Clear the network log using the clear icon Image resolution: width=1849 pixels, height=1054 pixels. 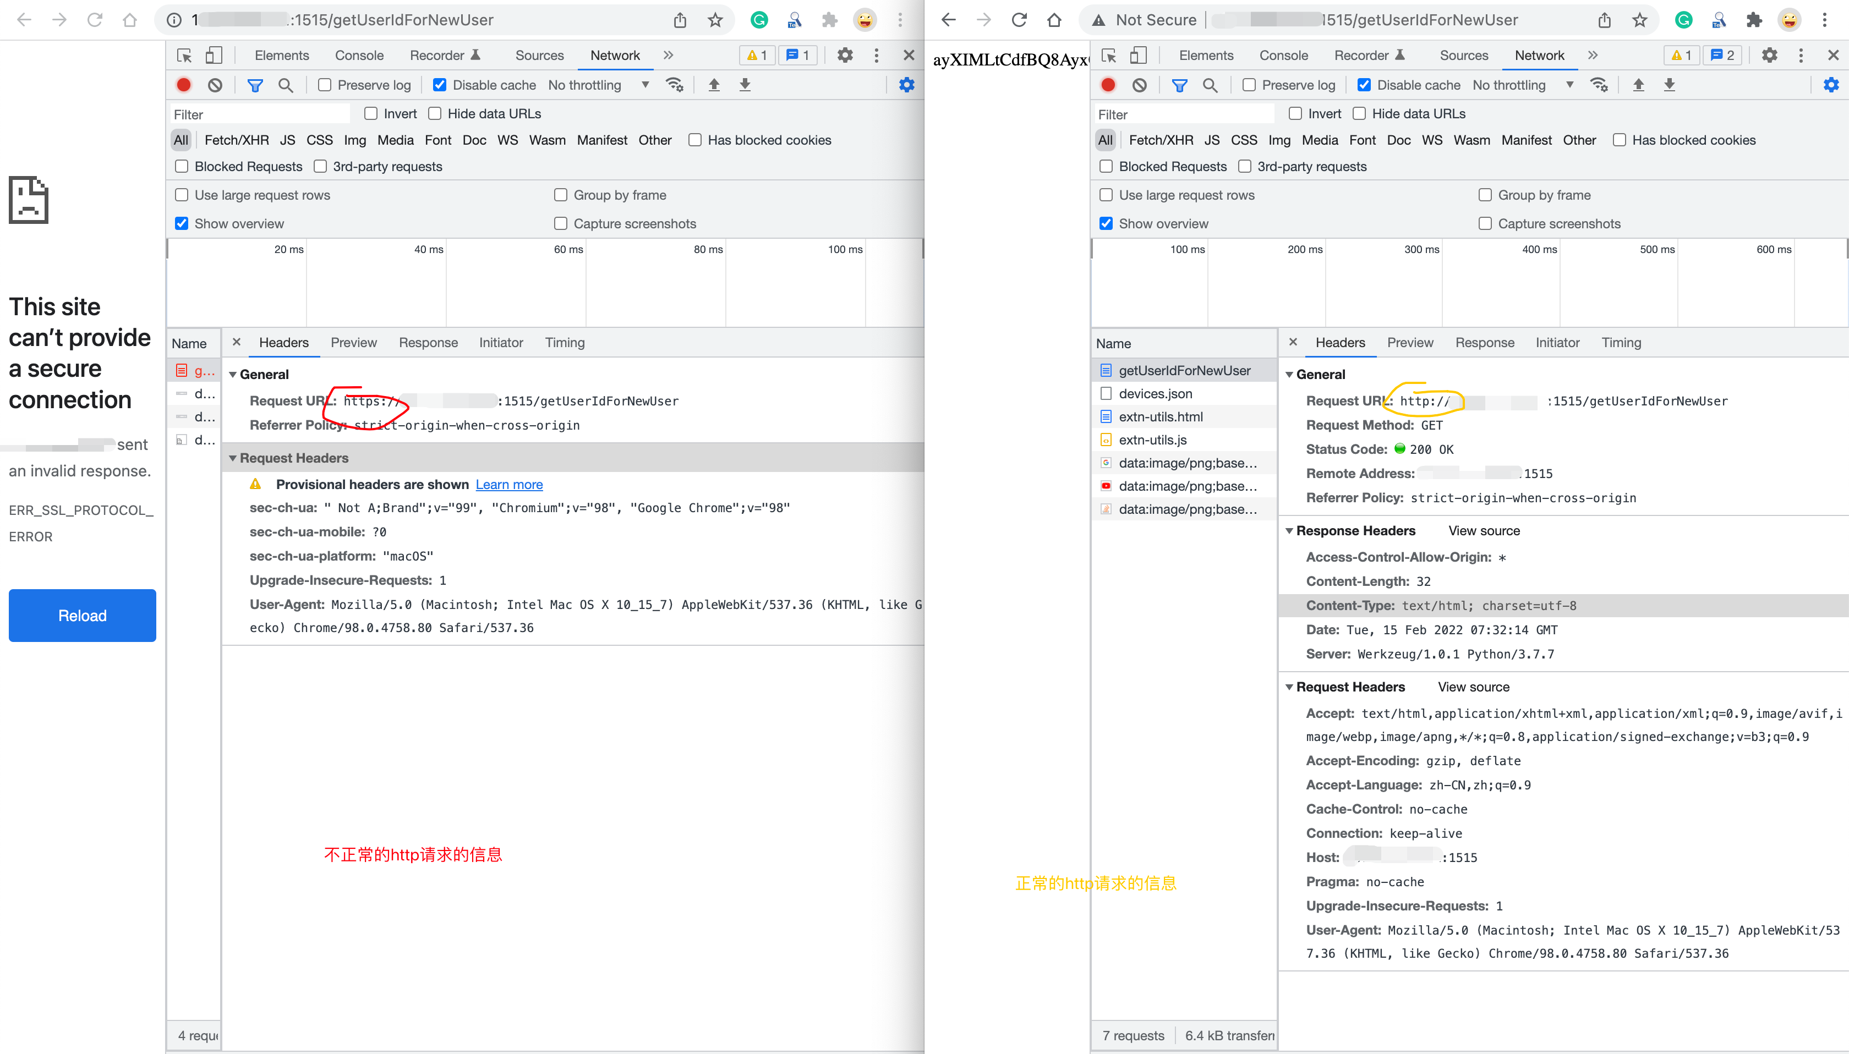click(x=215, y=85)
